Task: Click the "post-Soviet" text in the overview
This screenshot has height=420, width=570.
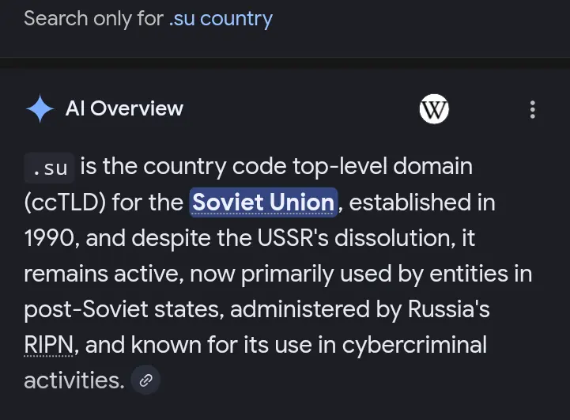Action: pyautogui.click(x=92, y=309)
